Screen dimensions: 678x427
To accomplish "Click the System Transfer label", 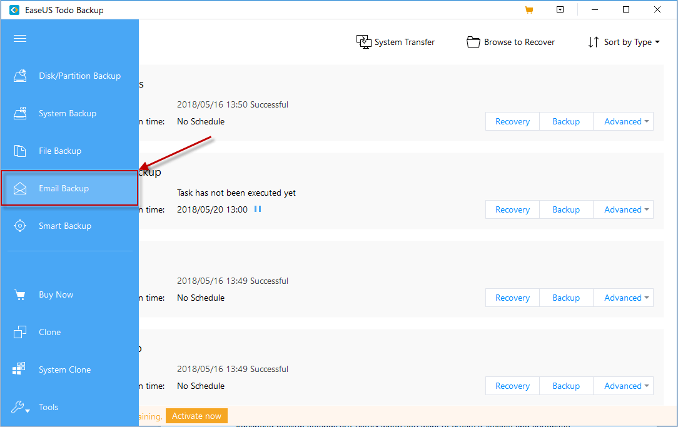I will (405, 42).
